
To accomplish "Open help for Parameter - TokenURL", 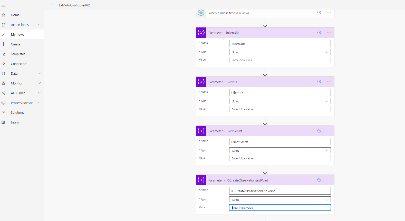I will (x=319, y=33).
